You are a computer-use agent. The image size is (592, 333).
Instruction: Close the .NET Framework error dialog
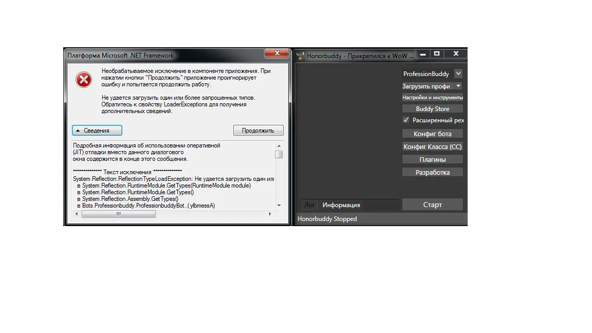click(277, 53)
